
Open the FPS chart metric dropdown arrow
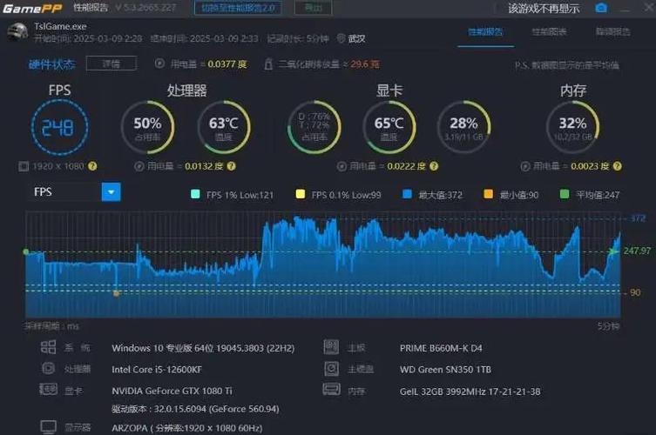click(x=112, y=191)
